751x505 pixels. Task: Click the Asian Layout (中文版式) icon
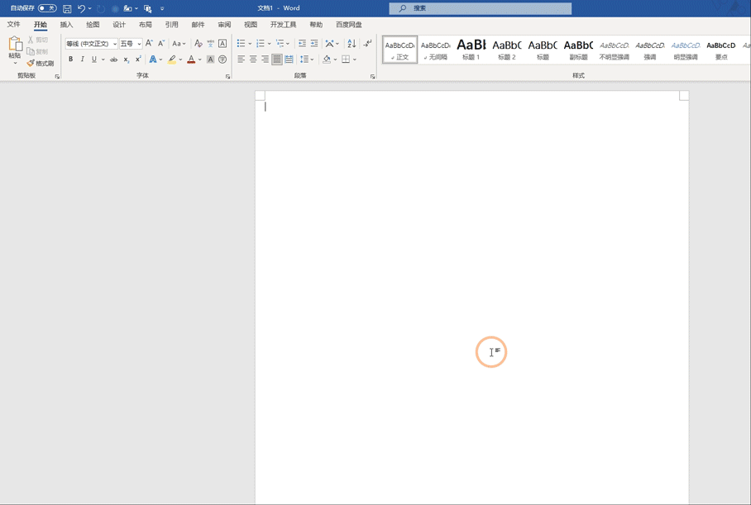(x=329, y=44)
